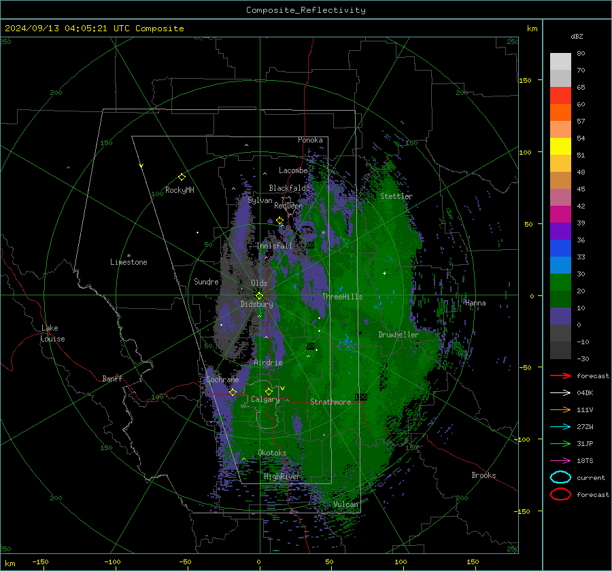Click the Lake Louise label

tap(52, 333)
